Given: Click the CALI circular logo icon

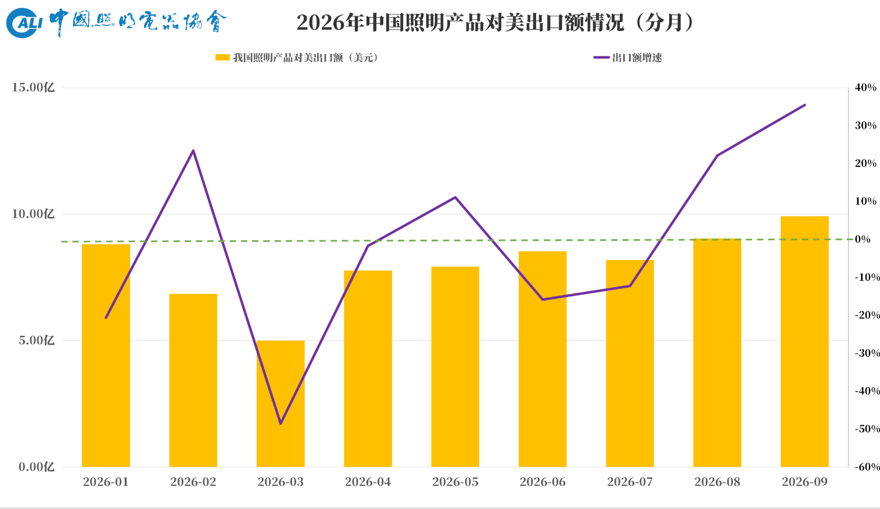Looking at the screenshot, I should click(x=24, y=23).
